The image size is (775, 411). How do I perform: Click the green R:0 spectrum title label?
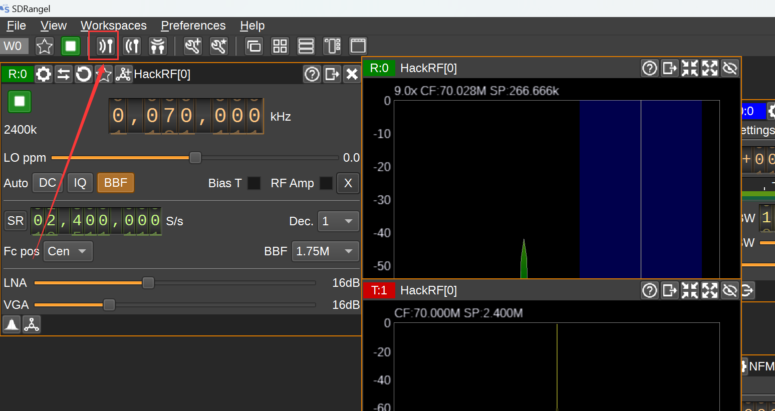(379, 68)
